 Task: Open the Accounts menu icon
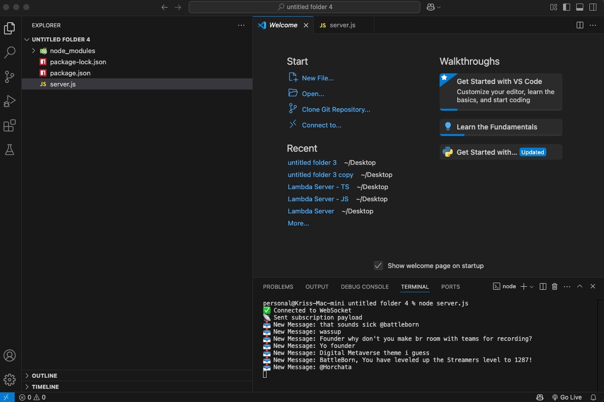pyautogui.click(x=10, y=355)
